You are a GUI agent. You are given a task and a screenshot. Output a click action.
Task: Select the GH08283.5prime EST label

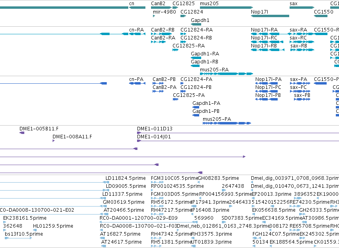218,178
